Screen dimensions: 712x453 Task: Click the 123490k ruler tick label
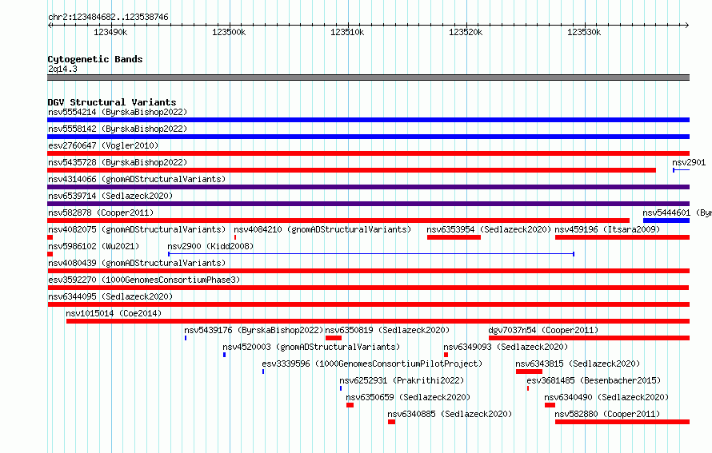110,32
